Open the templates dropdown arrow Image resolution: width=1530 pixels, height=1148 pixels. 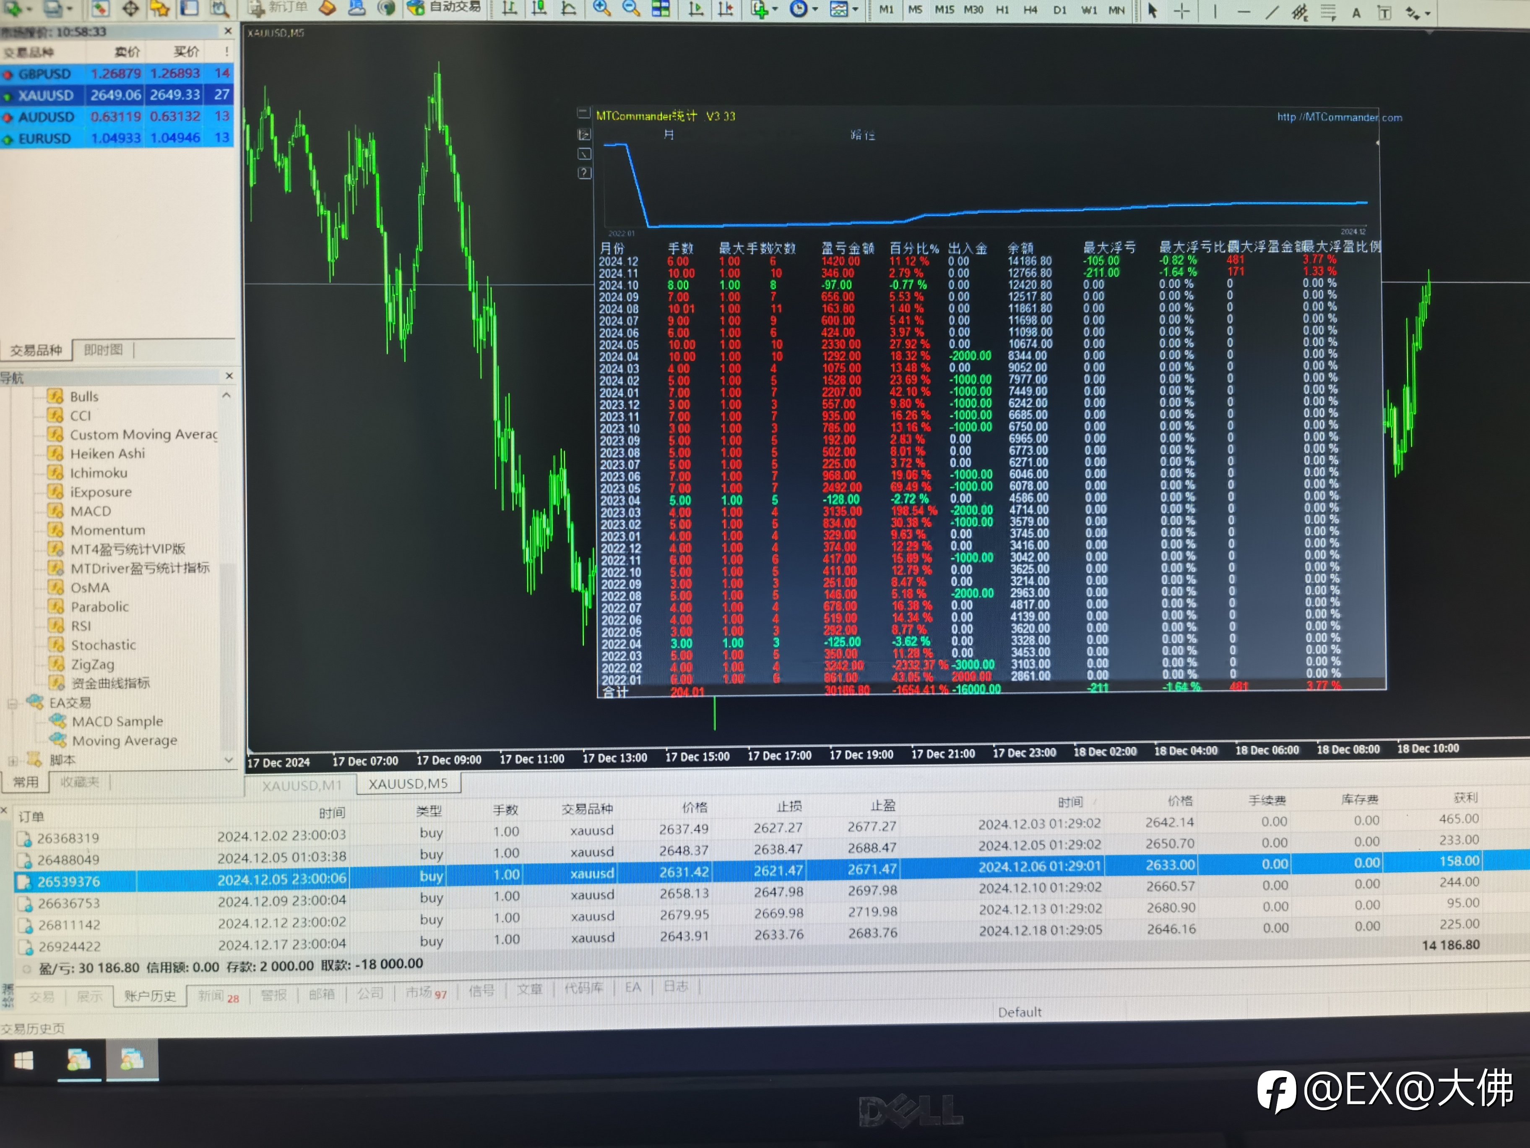click(x=856, y=9)
